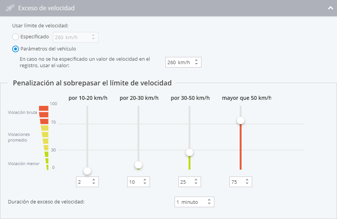
Task: Decrease the 1 minuto duration value
Action: [x=209, y=203]
